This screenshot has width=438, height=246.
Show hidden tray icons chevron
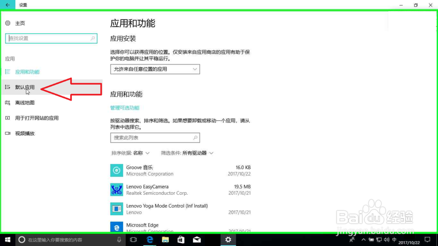coord(364,239)
